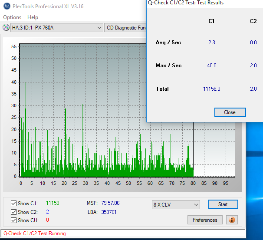Toggle the Show C1 checkbox

click(13, 203)
